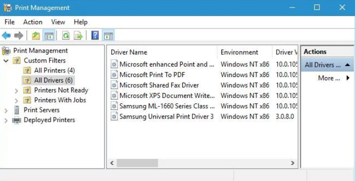Viewport: 356px width, 181px height.
Task: Click driver icon for Microsoft XPS Document Writer
Action: (114, 95)
